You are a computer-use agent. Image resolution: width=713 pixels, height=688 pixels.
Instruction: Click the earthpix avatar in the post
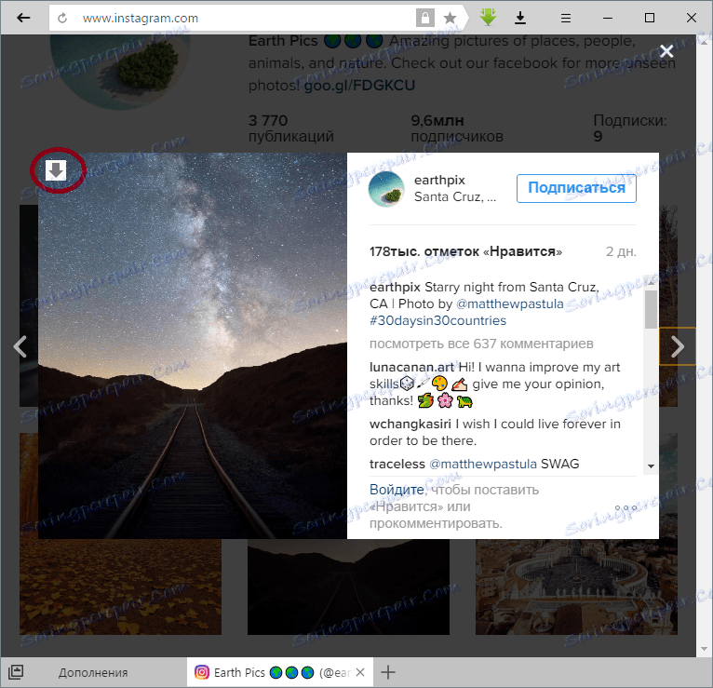pos(386,188)
